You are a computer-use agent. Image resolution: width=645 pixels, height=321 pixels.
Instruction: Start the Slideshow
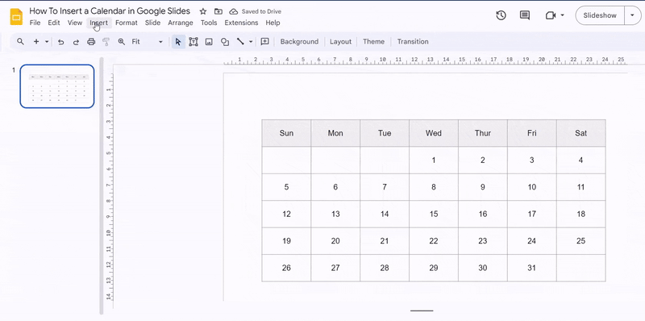[x=600, y=15]
